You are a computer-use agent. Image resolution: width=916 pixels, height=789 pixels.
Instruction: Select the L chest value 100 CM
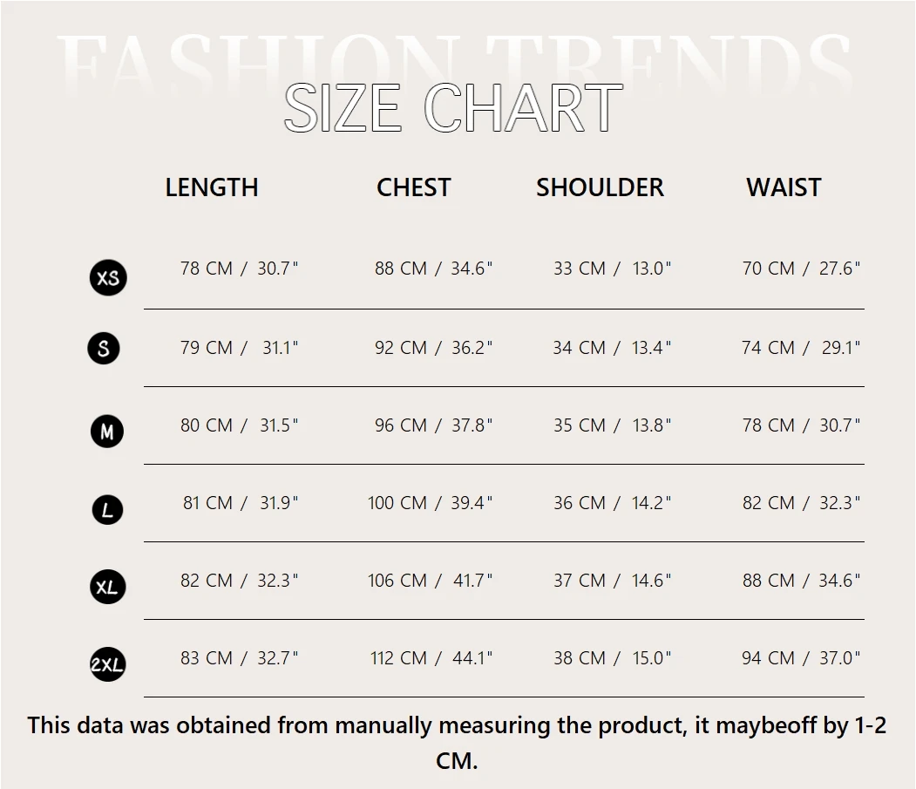397,503
